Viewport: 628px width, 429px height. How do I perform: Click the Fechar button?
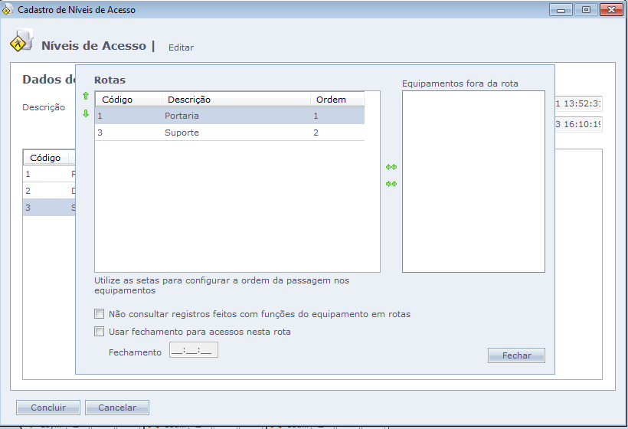[x=516, y=355]
